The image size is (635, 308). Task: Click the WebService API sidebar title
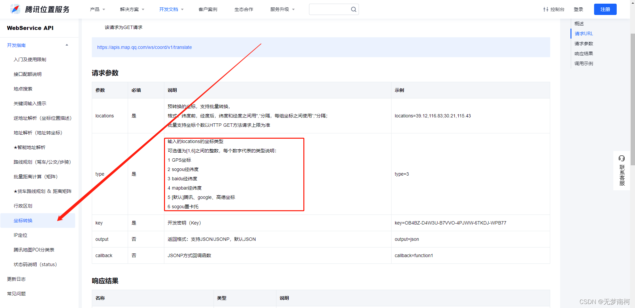point(30,28)
